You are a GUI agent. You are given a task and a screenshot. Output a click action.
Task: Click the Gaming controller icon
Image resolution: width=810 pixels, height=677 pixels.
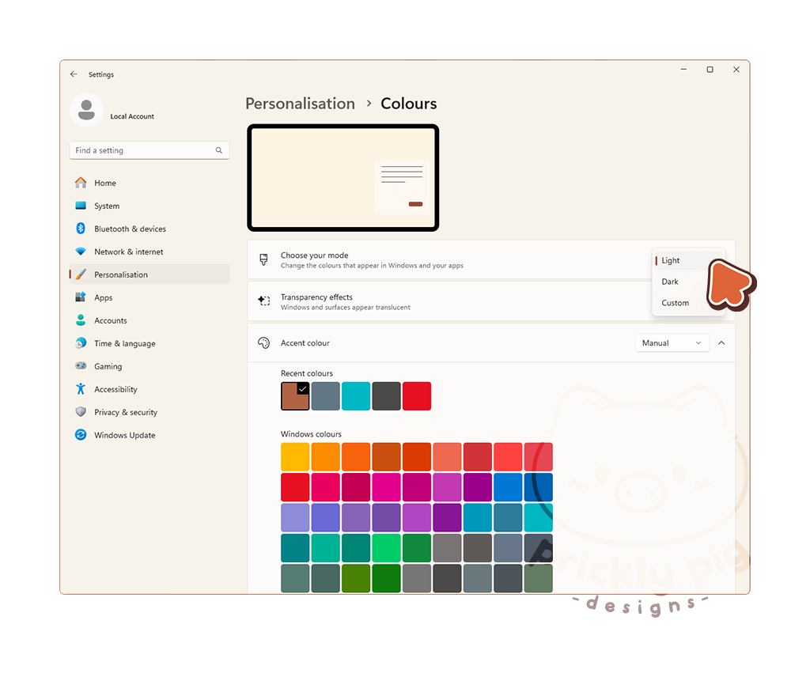tap(81, 365)
